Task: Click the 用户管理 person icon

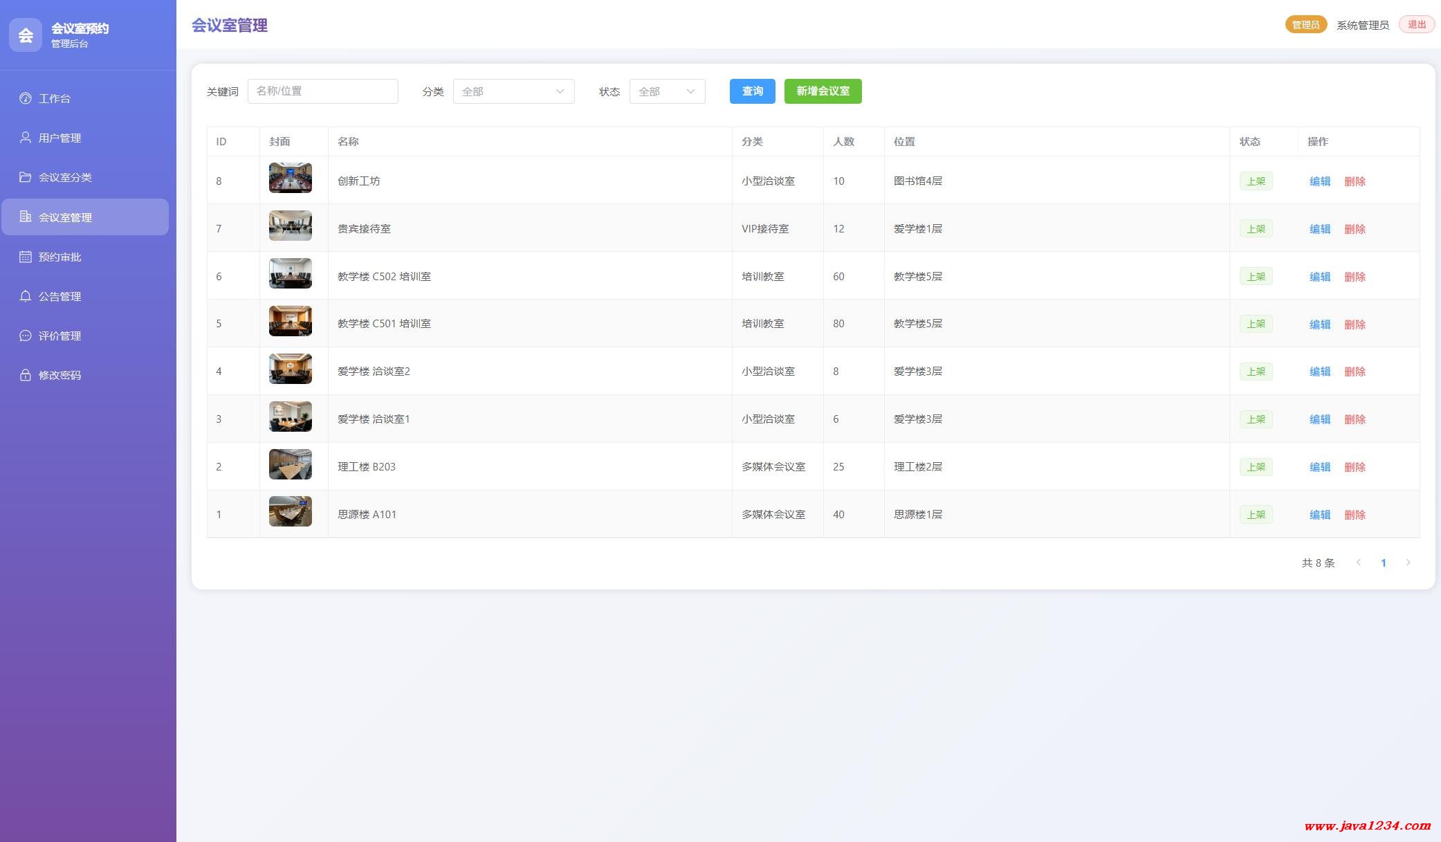Action: pos(26,138)
